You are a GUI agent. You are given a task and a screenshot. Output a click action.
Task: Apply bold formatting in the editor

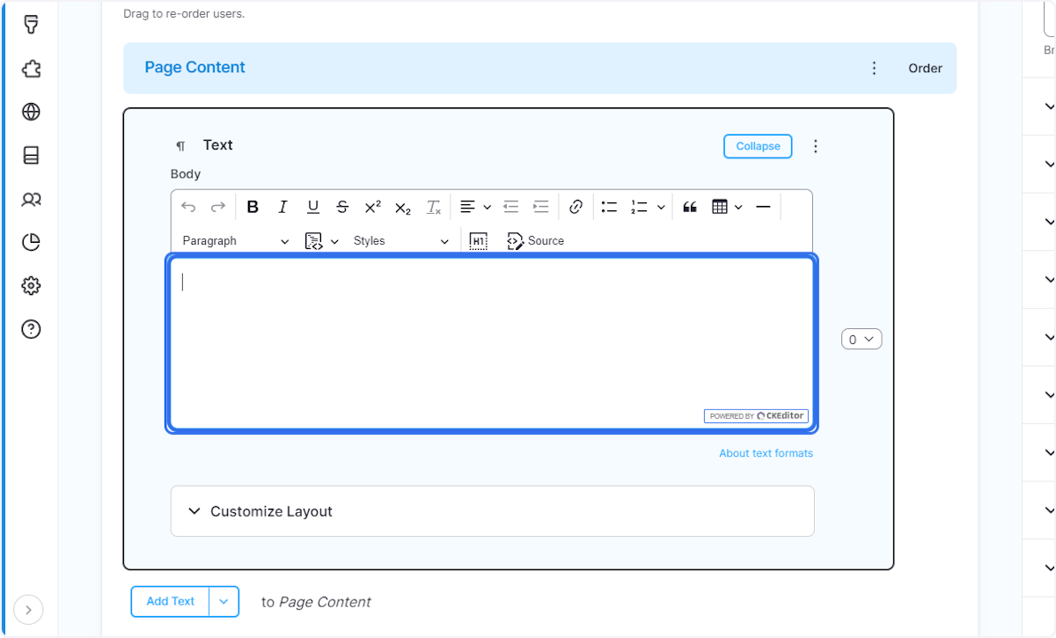(x=253, y=206)
